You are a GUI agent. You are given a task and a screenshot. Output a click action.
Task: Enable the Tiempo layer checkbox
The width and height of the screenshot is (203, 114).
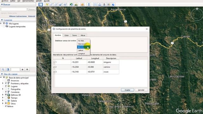[x=6, y=98]
